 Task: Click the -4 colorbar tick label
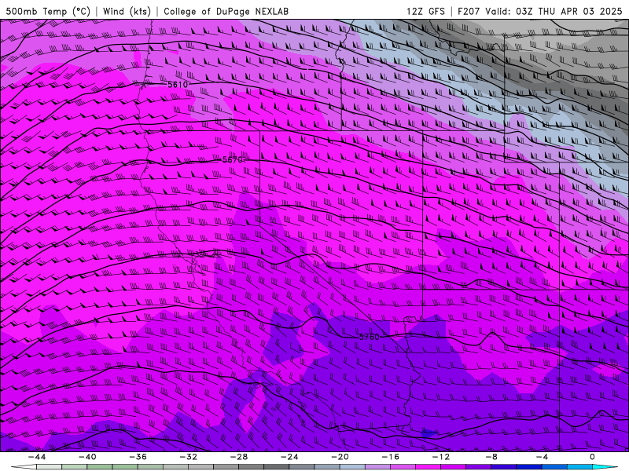tap(542, 457)
